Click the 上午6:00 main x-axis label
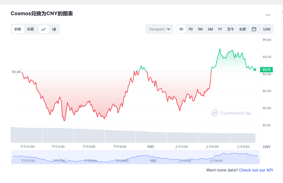283x183 pixels. coord(212,147)
